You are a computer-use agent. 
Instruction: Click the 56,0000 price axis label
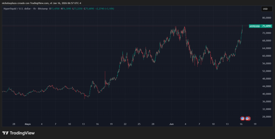click(267, 63)
